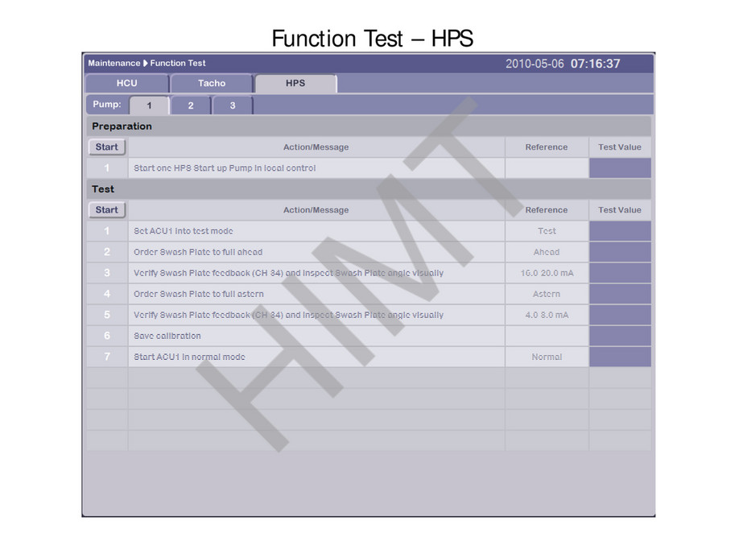Click the '16.0 20.0 mA' reference cell
Image resolution: width=743 pixels, height=558 pixels.
[x=547, y=273]
